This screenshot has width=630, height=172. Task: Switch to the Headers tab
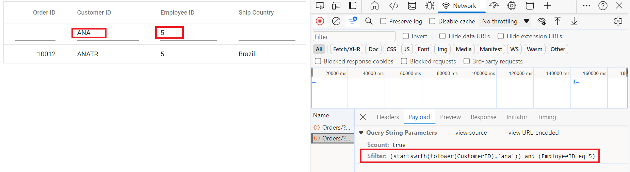coord(388,117)
